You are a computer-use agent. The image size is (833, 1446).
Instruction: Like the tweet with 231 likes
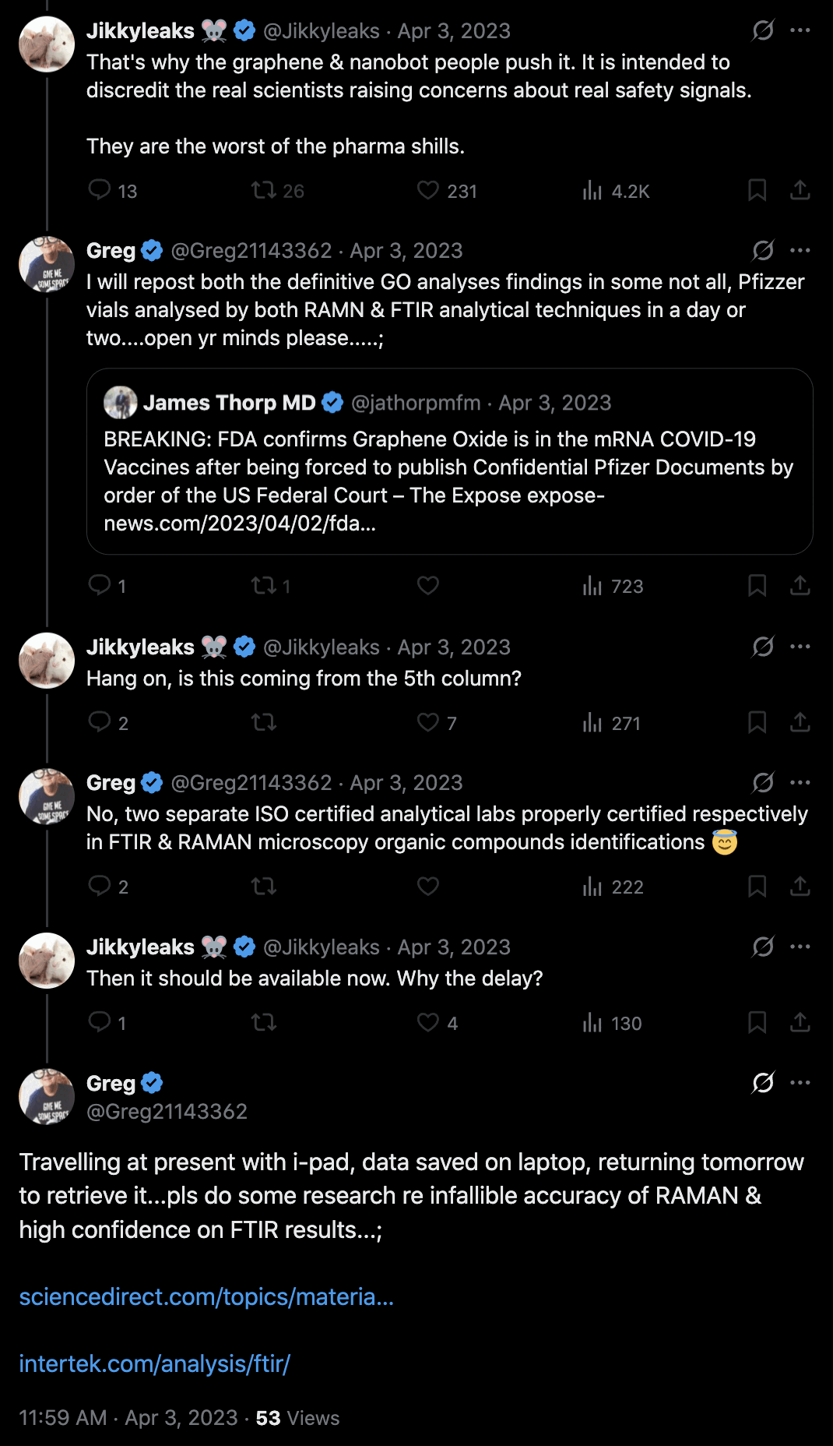click(x=428, y=190)
